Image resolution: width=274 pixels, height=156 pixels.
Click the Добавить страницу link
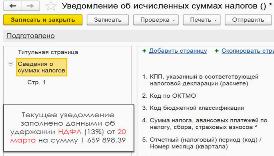tap(178, 51)
